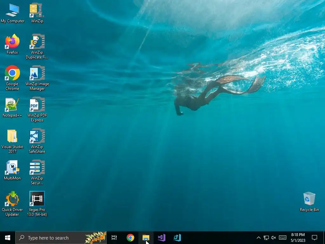
Task: Select the MultiMon desktop shortcut
Action: pyautogui.click(x=12, y=170)
